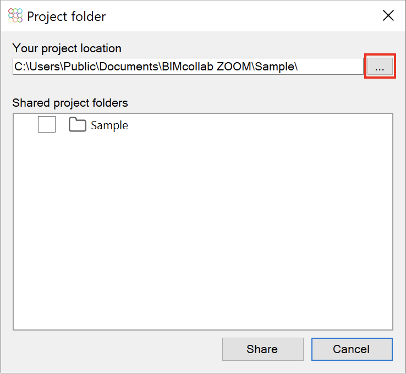Image resolution: width=406 pixels, height=374 pixels.
Task: Click the BIMcollab ZOOM app icon in title bar
Action: (x=15, y=15)
